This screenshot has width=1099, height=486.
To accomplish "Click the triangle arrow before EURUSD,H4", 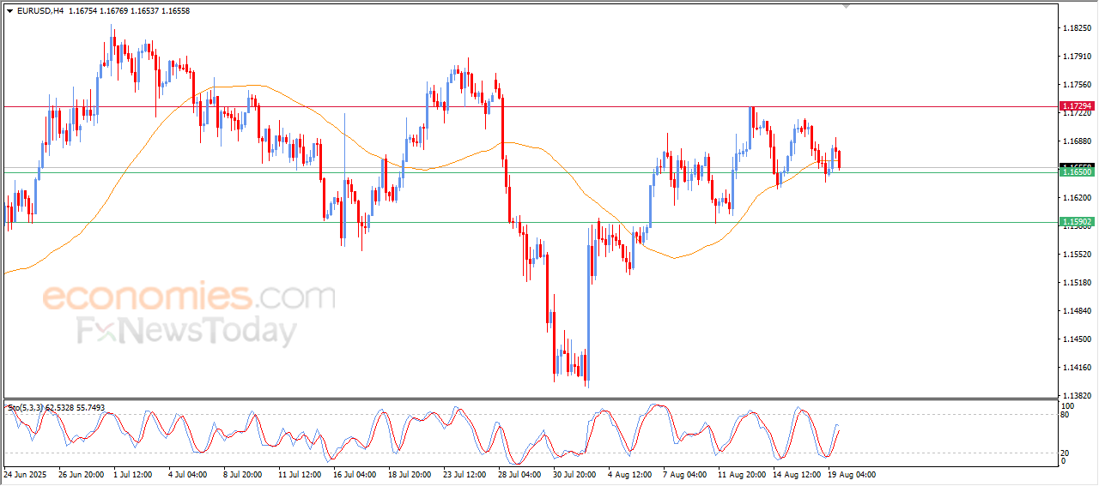I will pos(9,11).
